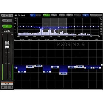Go to the previous GEQ with the left arrow
103x103 pixels.
(x=3, y=15)
